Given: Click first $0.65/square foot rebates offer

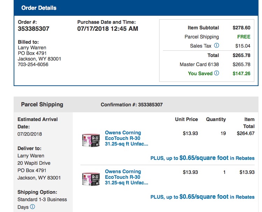Looking at the screenshot, I should (202, 158).
